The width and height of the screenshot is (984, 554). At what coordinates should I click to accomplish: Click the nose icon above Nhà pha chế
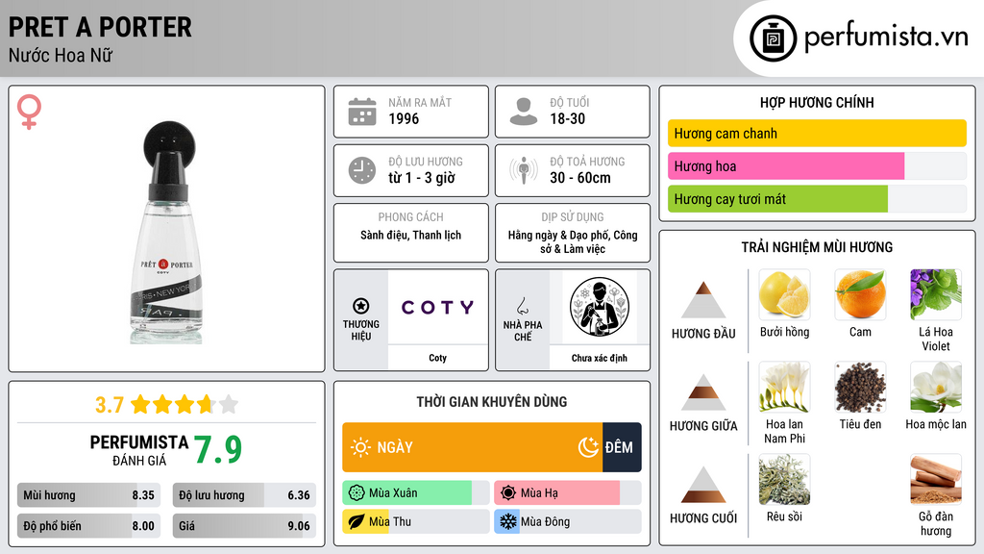pyautogui.click(x=522, y=306)
